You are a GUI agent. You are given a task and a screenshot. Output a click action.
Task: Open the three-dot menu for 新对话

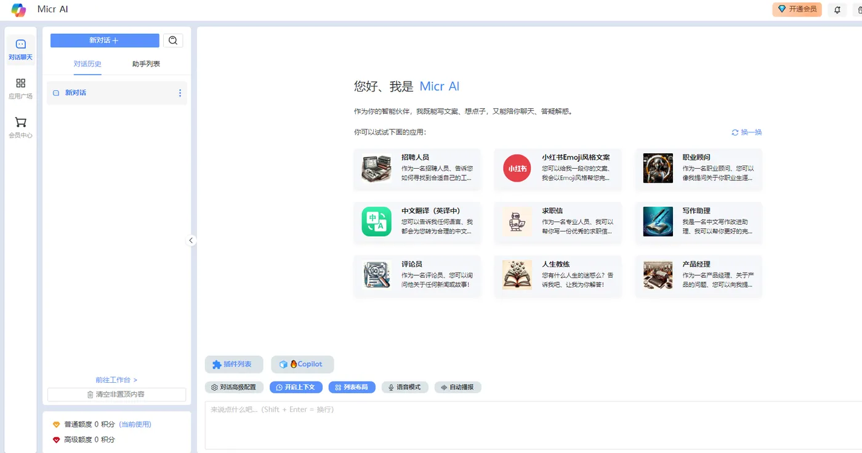coord(180,93)
